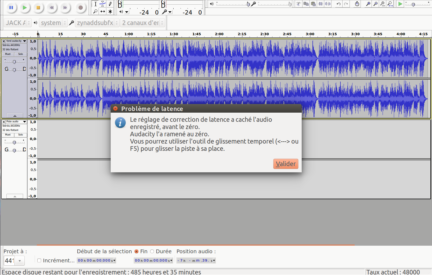Solo the Piste audio track

pos(21,135)
